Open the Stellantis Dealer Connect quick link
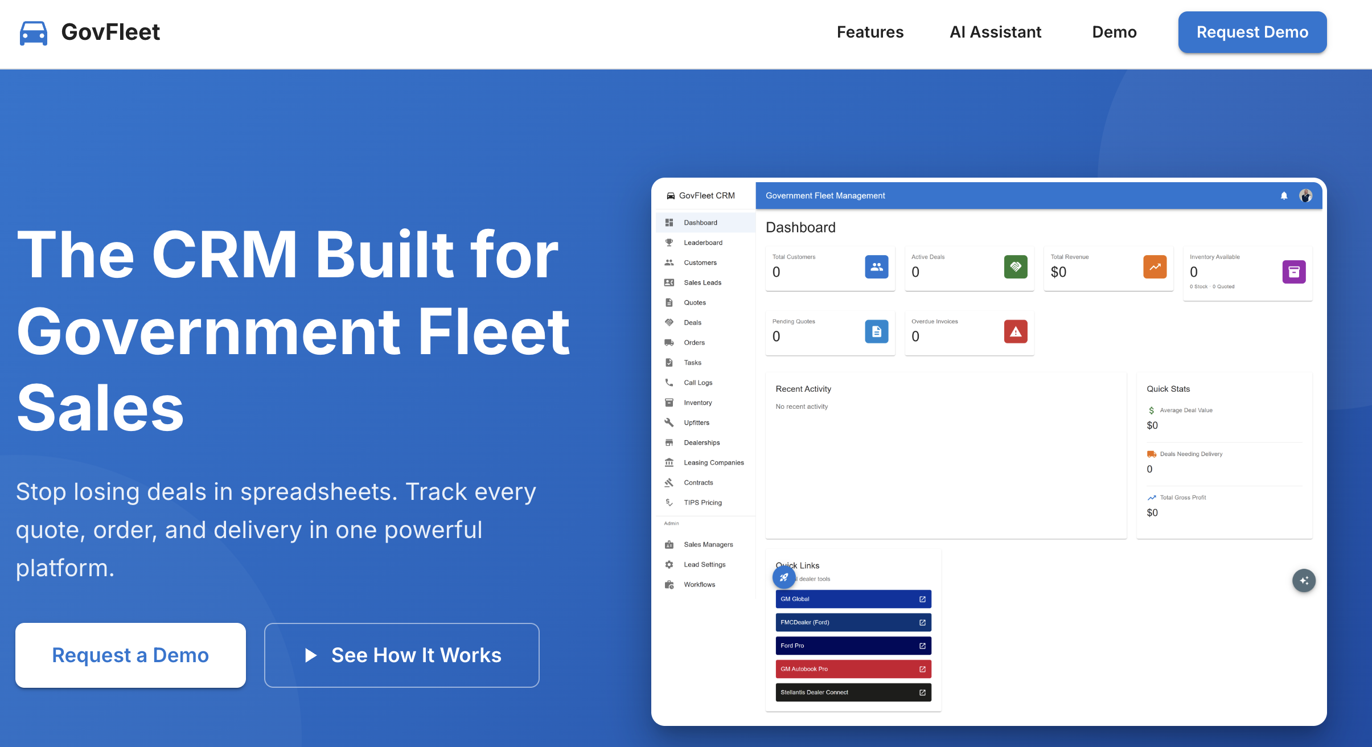This screenshot has height=747, width=1372. pos(853,692)
